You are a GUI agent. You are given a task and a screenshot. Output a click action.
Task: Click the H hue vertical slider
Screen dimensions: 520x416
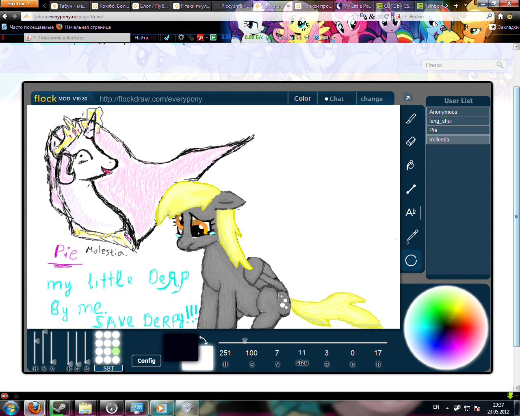tap(35, 349)
